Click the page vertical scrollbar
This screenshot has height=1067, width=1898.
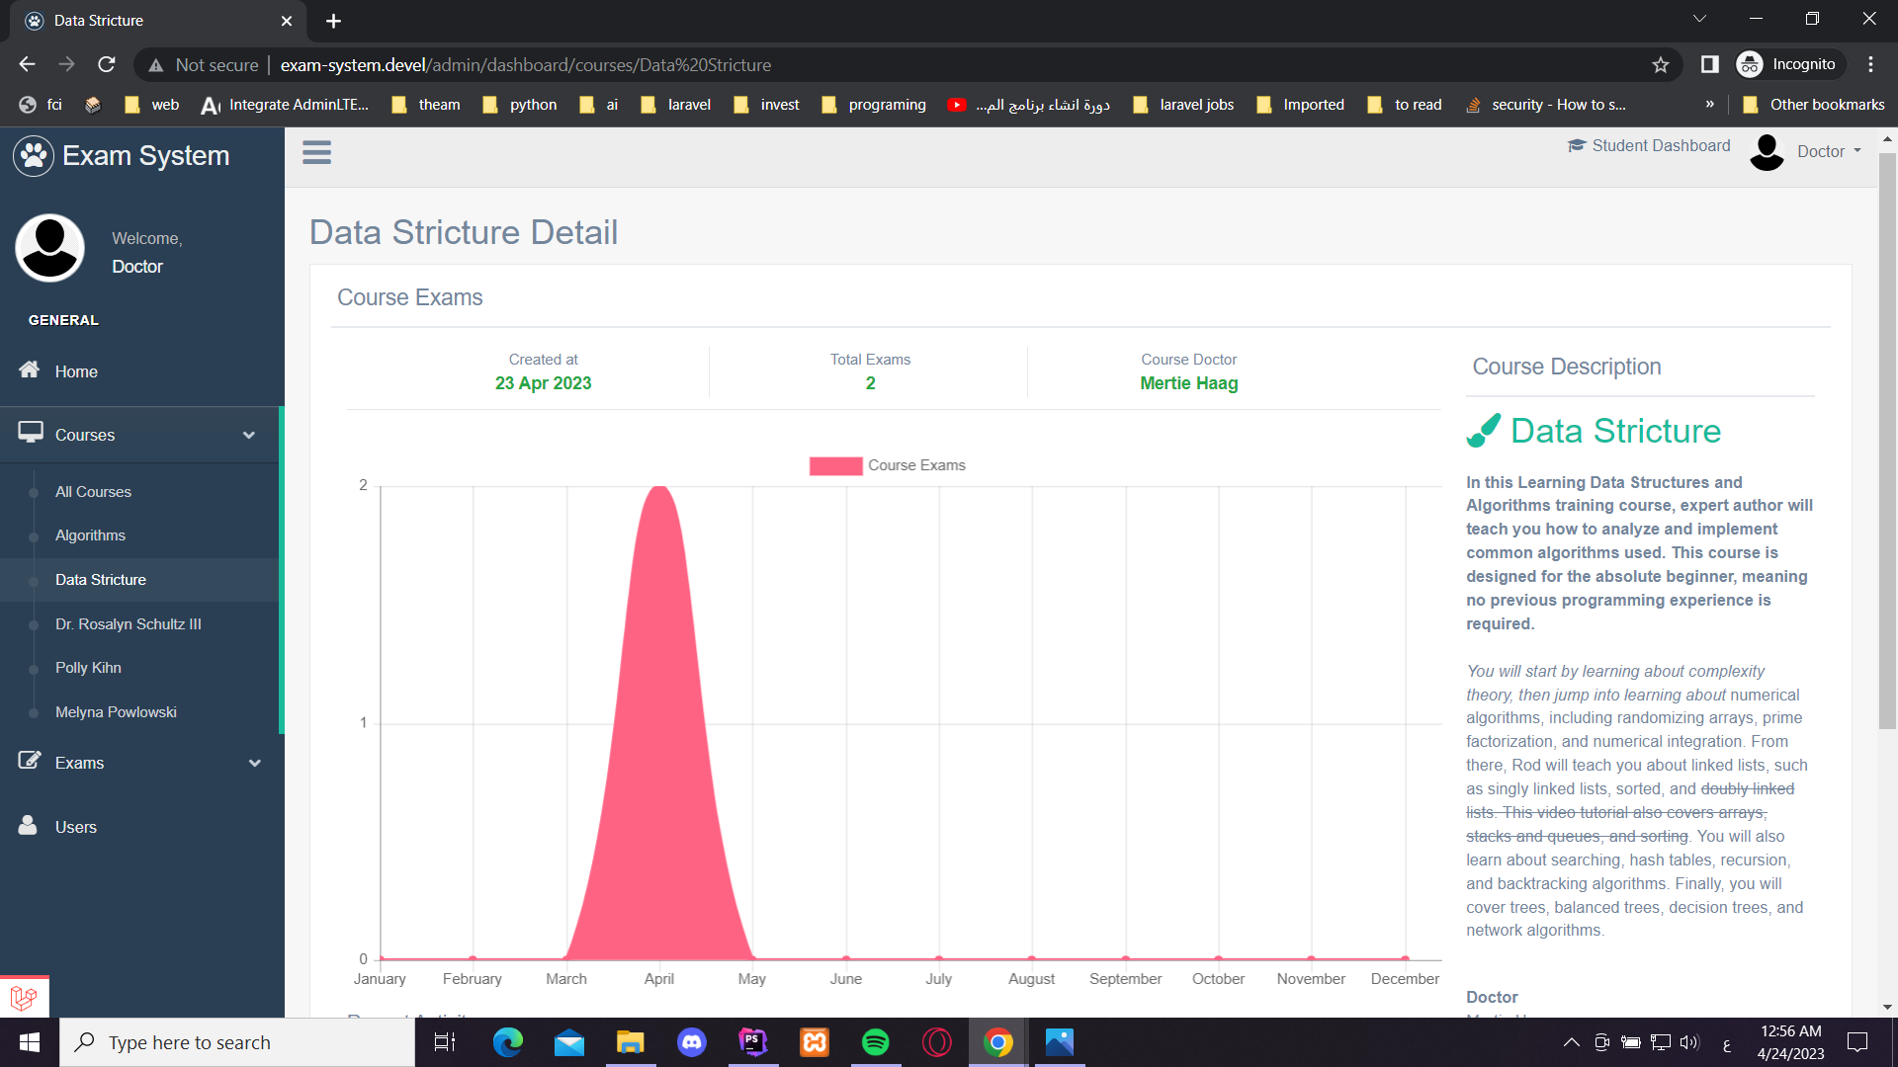tap(1887, 441)
